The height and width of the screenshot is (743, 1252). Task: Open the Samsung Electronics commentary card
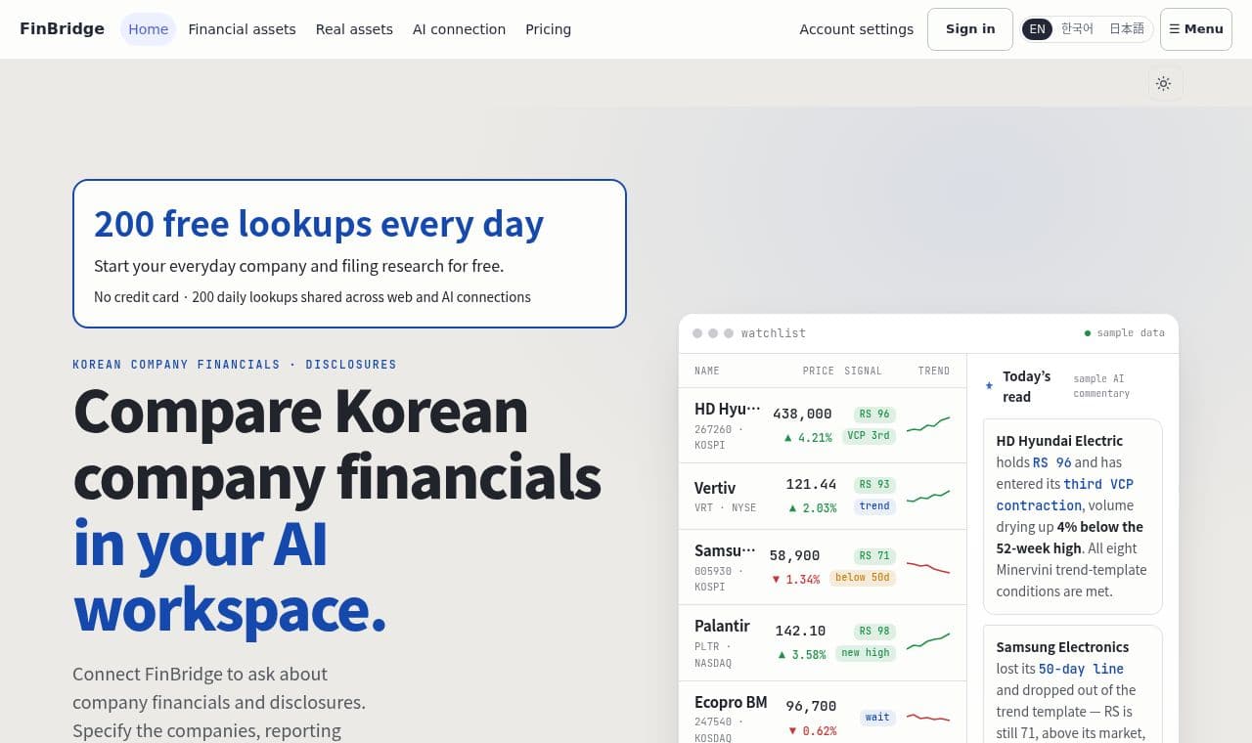coord(1073,684)
